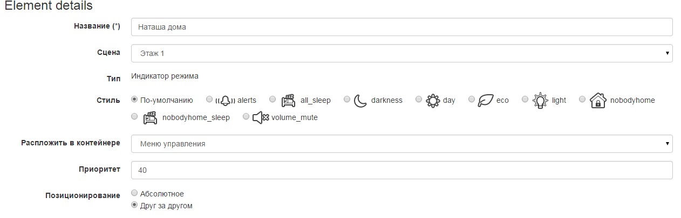Click the alerts bell icon
681x218 pixels.
pyautogui.click(x=225, y=100)
